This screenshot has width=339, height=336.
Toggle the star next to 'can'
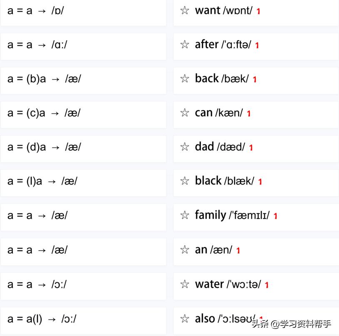coord(184,113)
